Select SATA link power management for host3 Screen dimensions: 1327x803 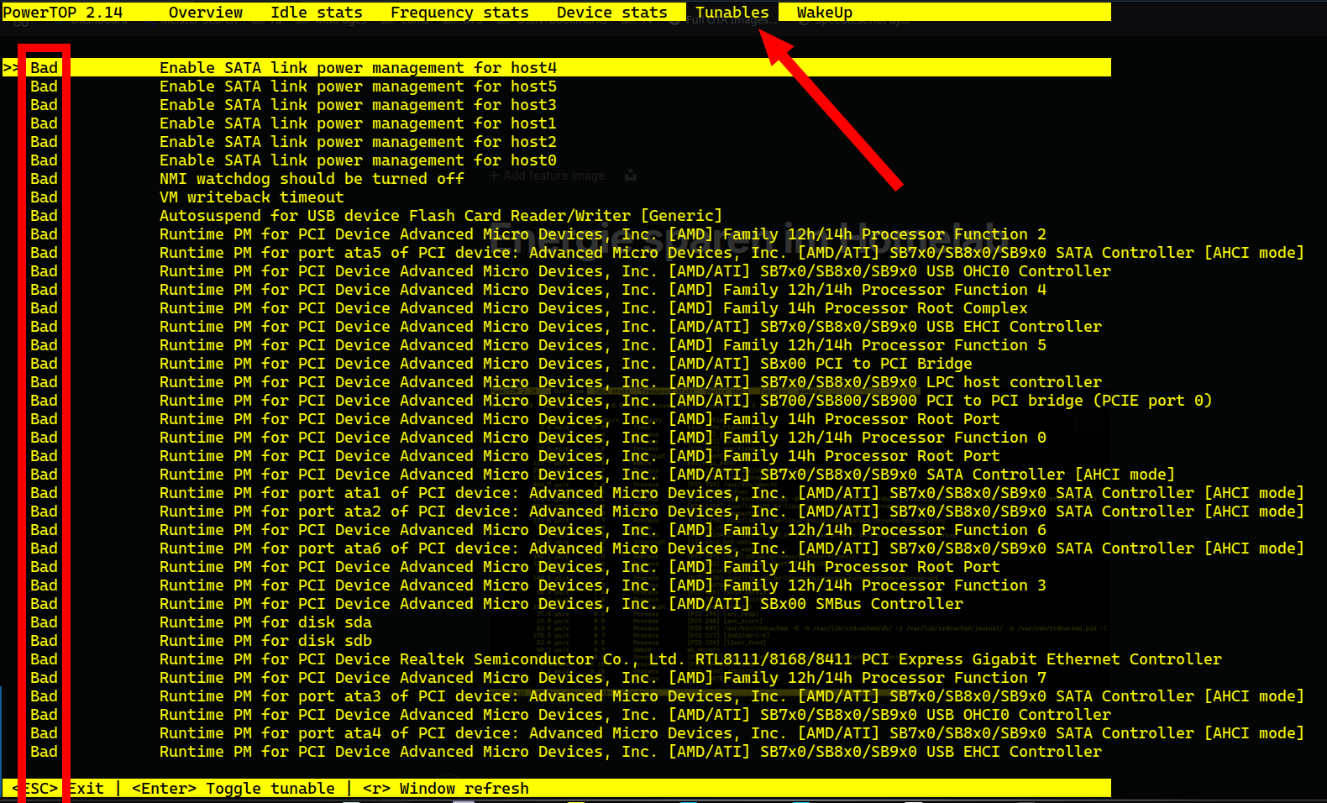[x=358, y=105]
